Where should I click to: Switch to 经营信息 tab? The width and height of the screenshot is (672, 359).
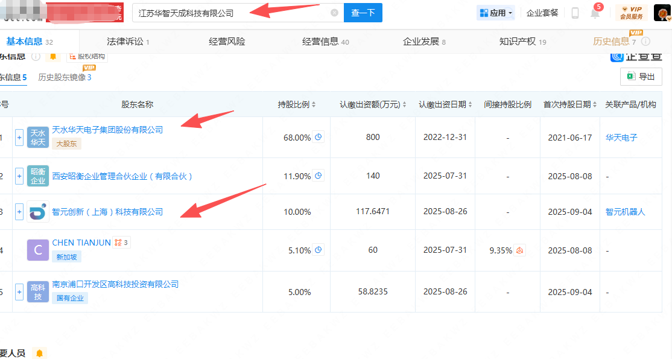[325, 41]
